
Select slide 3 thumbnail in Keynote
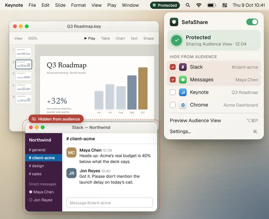point(24,76)
